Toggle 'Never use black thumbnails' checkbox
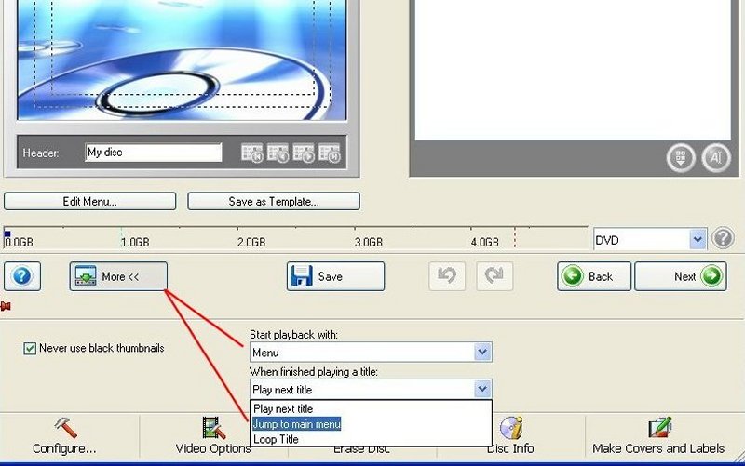This screenshot has height=466, width=745. click(30, 349)
